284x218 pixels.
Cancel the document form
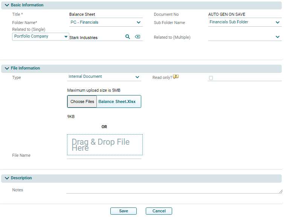[159, 211]
